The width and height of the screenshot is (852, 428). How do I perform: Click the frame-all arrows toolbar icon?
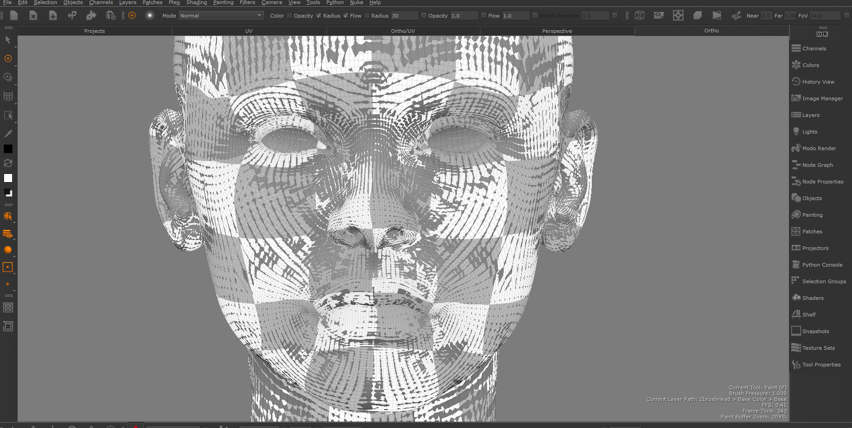click(x=678, y=15)
